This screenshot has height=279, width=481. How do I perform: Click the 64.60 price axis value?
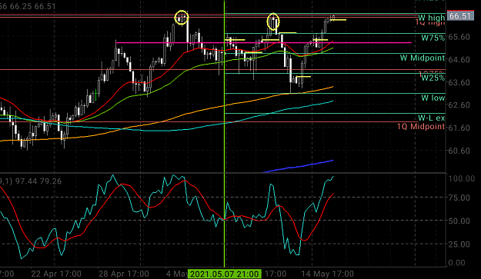(x=459, y=59)
